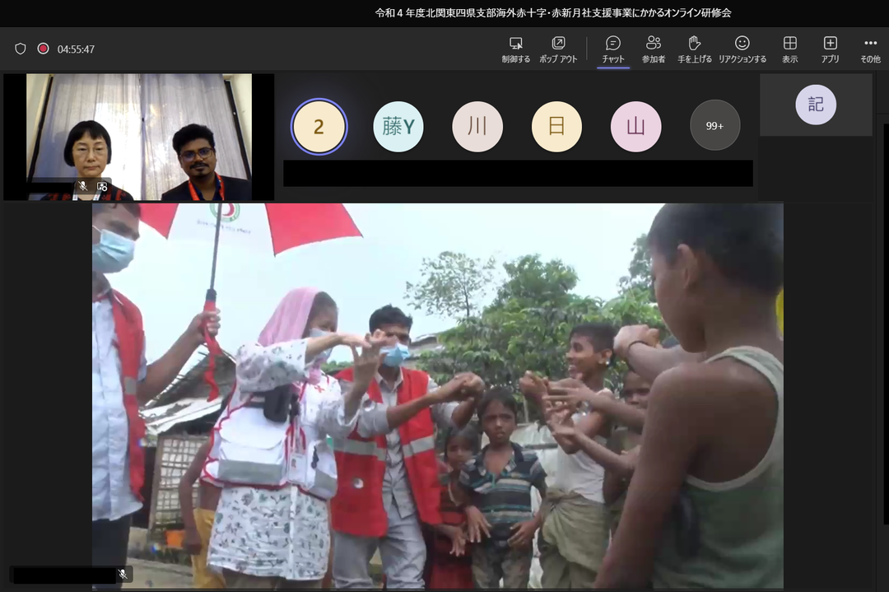This screenshot has width=889, height=592.
Task: Click the 川 participant avatar
Action: (477, 127)
